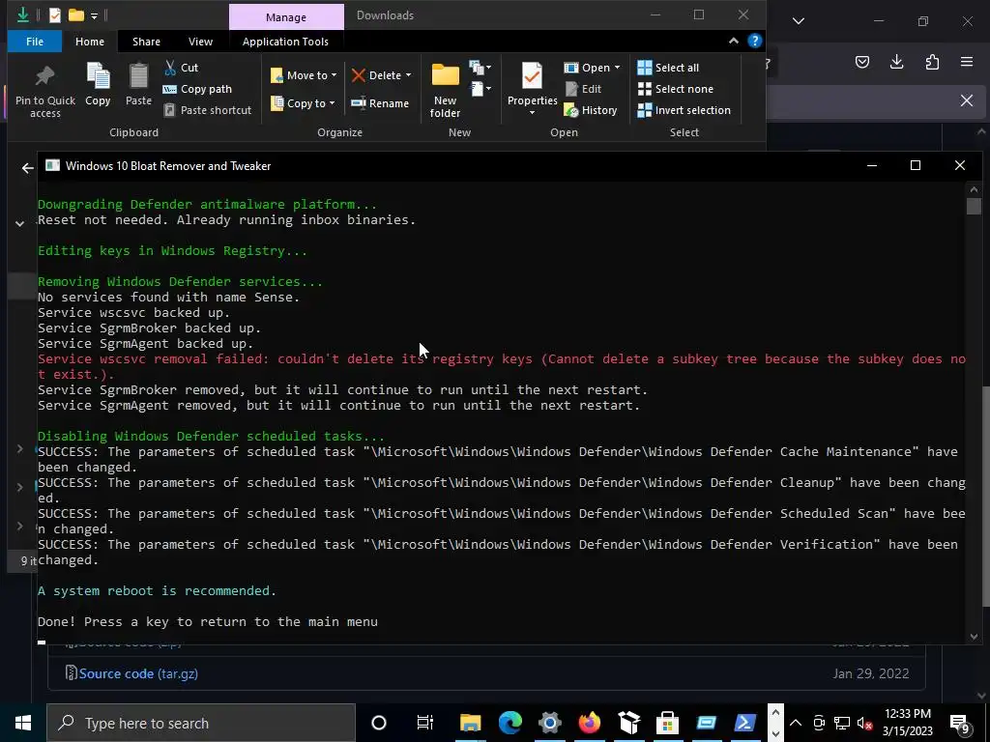The image size is (990, 742).
Task: Open network icon in system tray
Action: point(842,723)
